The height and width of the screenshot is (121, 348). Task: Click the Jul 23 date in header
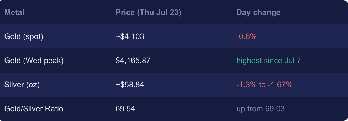[168, 12]
